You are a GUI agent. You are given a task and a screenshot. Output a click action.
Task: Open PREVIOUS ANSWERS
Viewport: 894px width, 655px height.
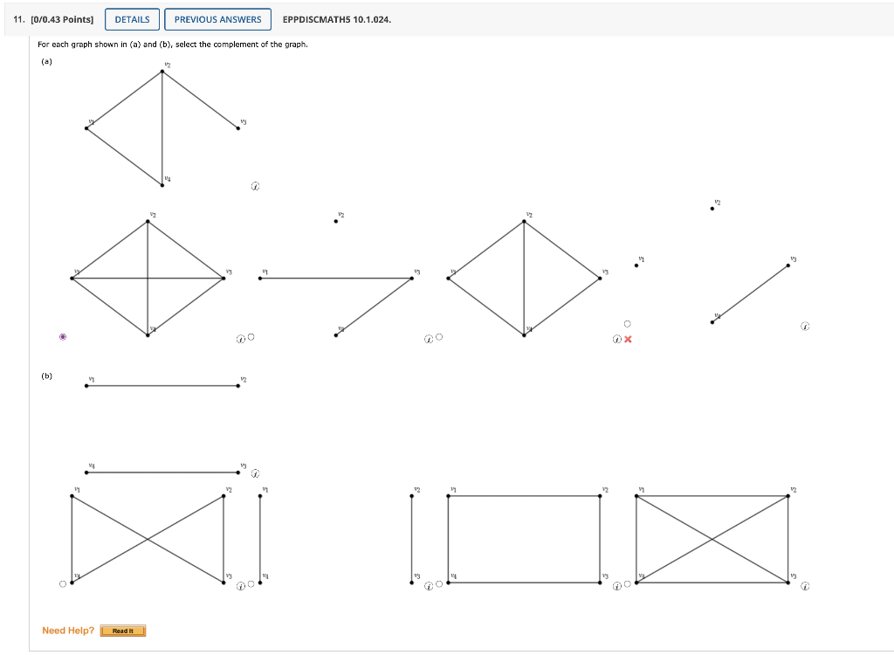[x=217, y=18]
